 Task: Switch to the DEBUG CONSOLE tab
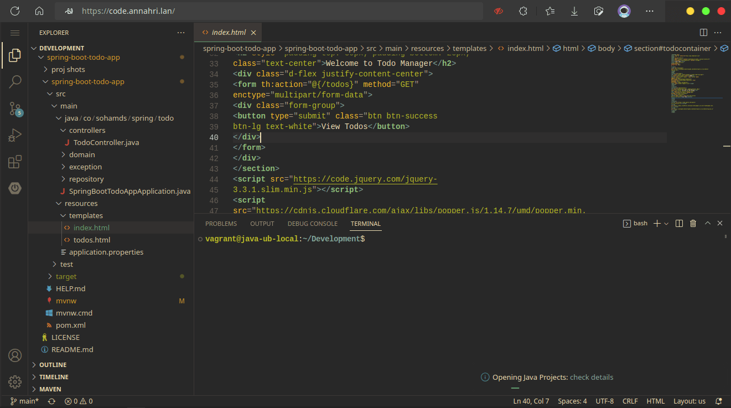point(312,224)
